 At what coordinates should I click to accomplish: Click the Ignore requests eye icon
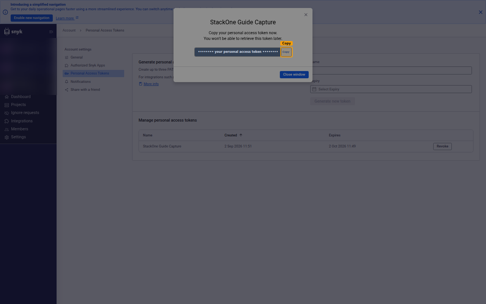tap(7, 113)
